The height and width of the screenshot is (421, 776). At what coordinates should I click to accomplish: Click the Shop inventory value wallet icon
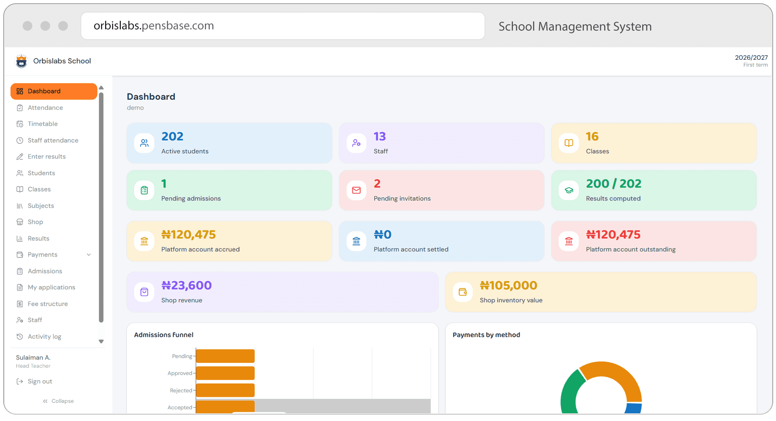pos(463,292)
